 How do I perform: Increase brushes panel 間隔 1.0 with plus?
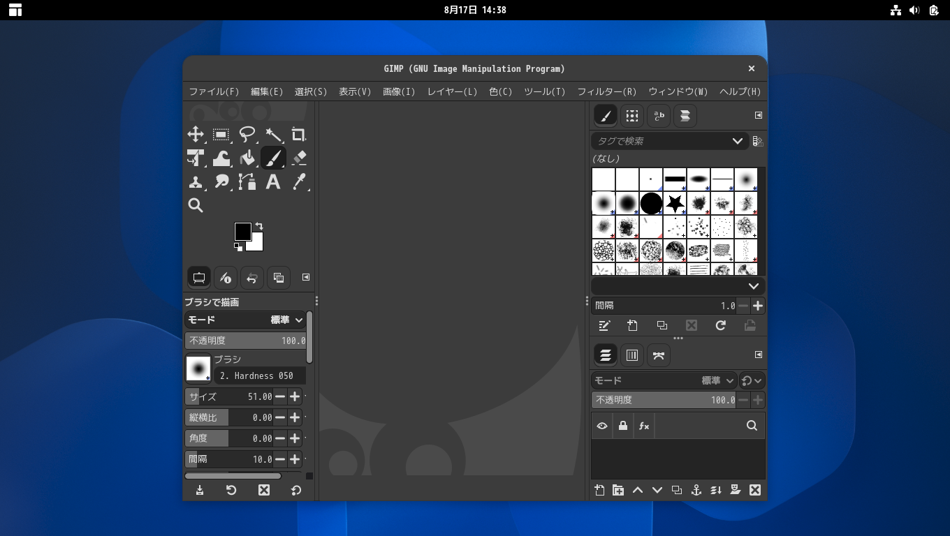pos(758,306)
